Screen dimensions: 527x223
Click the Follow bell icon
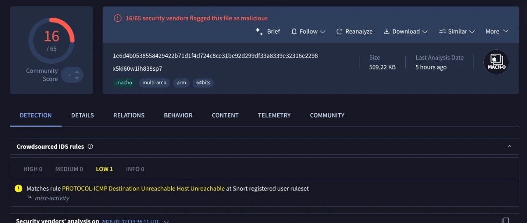point(294,32)
